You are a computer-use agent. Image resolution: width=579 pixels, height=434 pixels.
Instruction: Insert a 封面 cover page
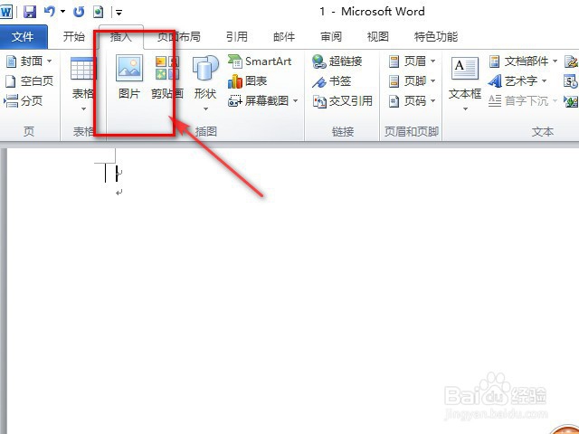29,61
